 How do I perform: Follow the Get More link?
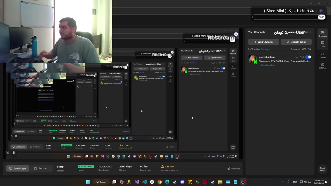(x=265, y=49)
